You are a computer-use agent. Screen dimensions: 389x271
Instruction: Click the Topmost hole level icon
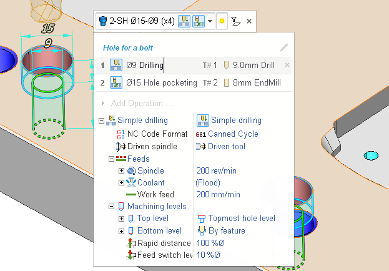(x=202, y=219)
